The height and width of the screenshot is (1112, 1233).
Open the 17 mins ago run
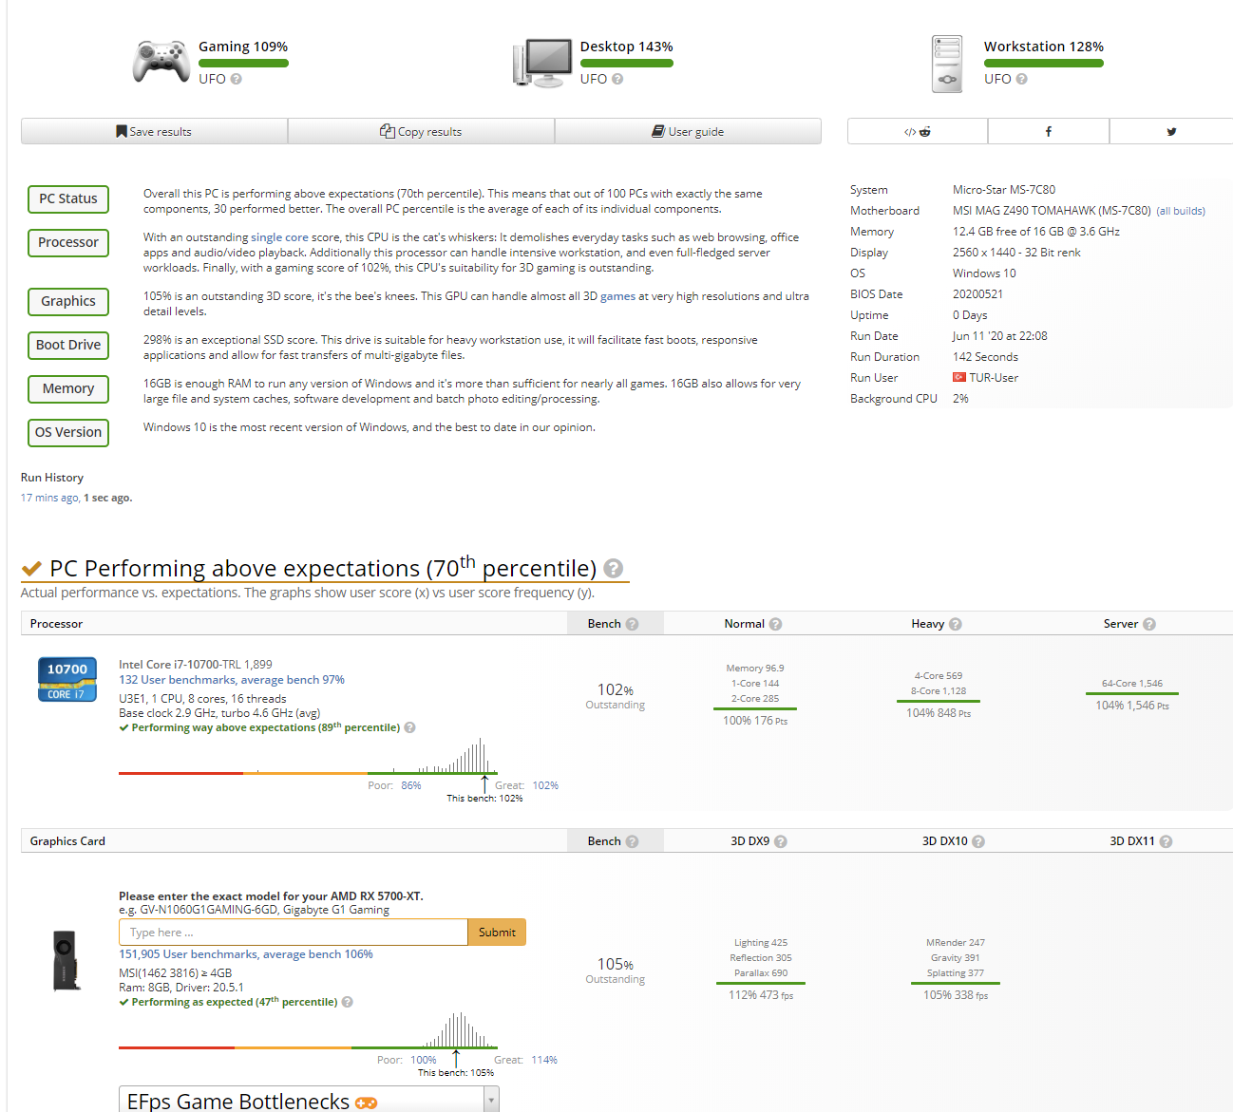click(49, 498)
